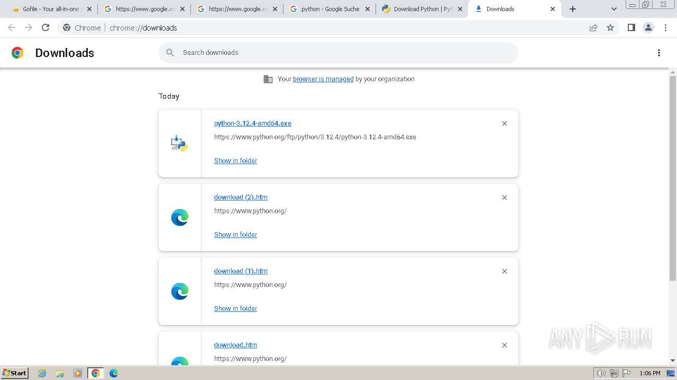Reload the page with the refresh icon
The image size is (677, 380).
tap(45, 27)
